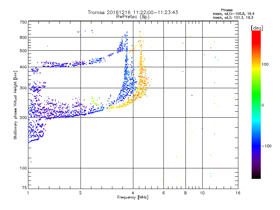The width and height of the screenshot is (280, 210).
Task: Click the "[deg]" unit label
Action: click(257, 28)
